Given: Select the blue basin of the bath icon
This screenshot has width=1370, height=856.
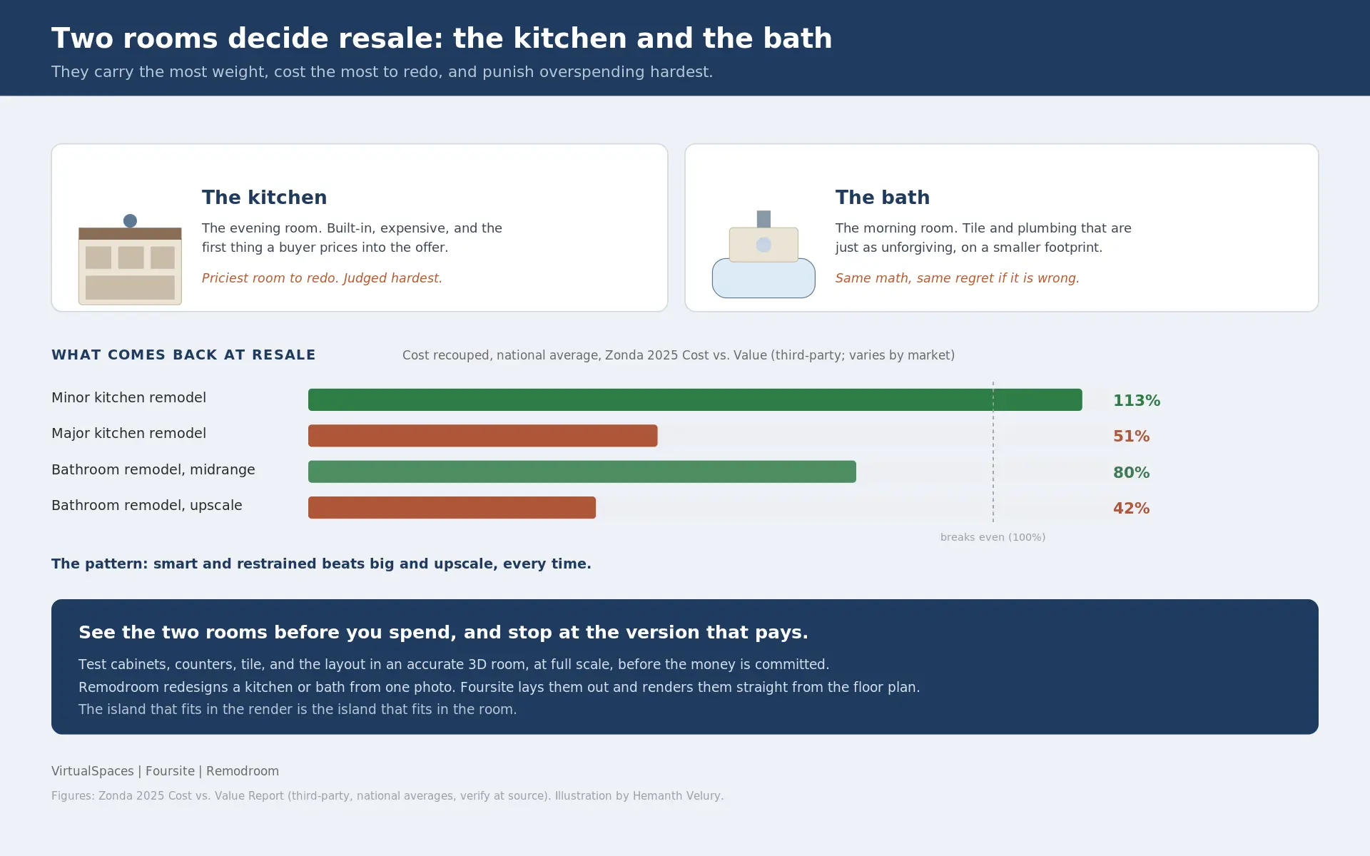Looking at the screenshot, I should [763, 280].
